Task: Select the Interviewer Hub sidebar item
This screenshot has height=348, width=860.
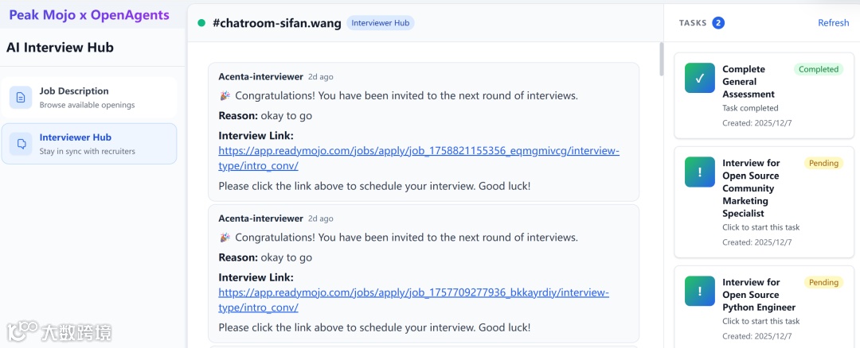Action: 89,143
